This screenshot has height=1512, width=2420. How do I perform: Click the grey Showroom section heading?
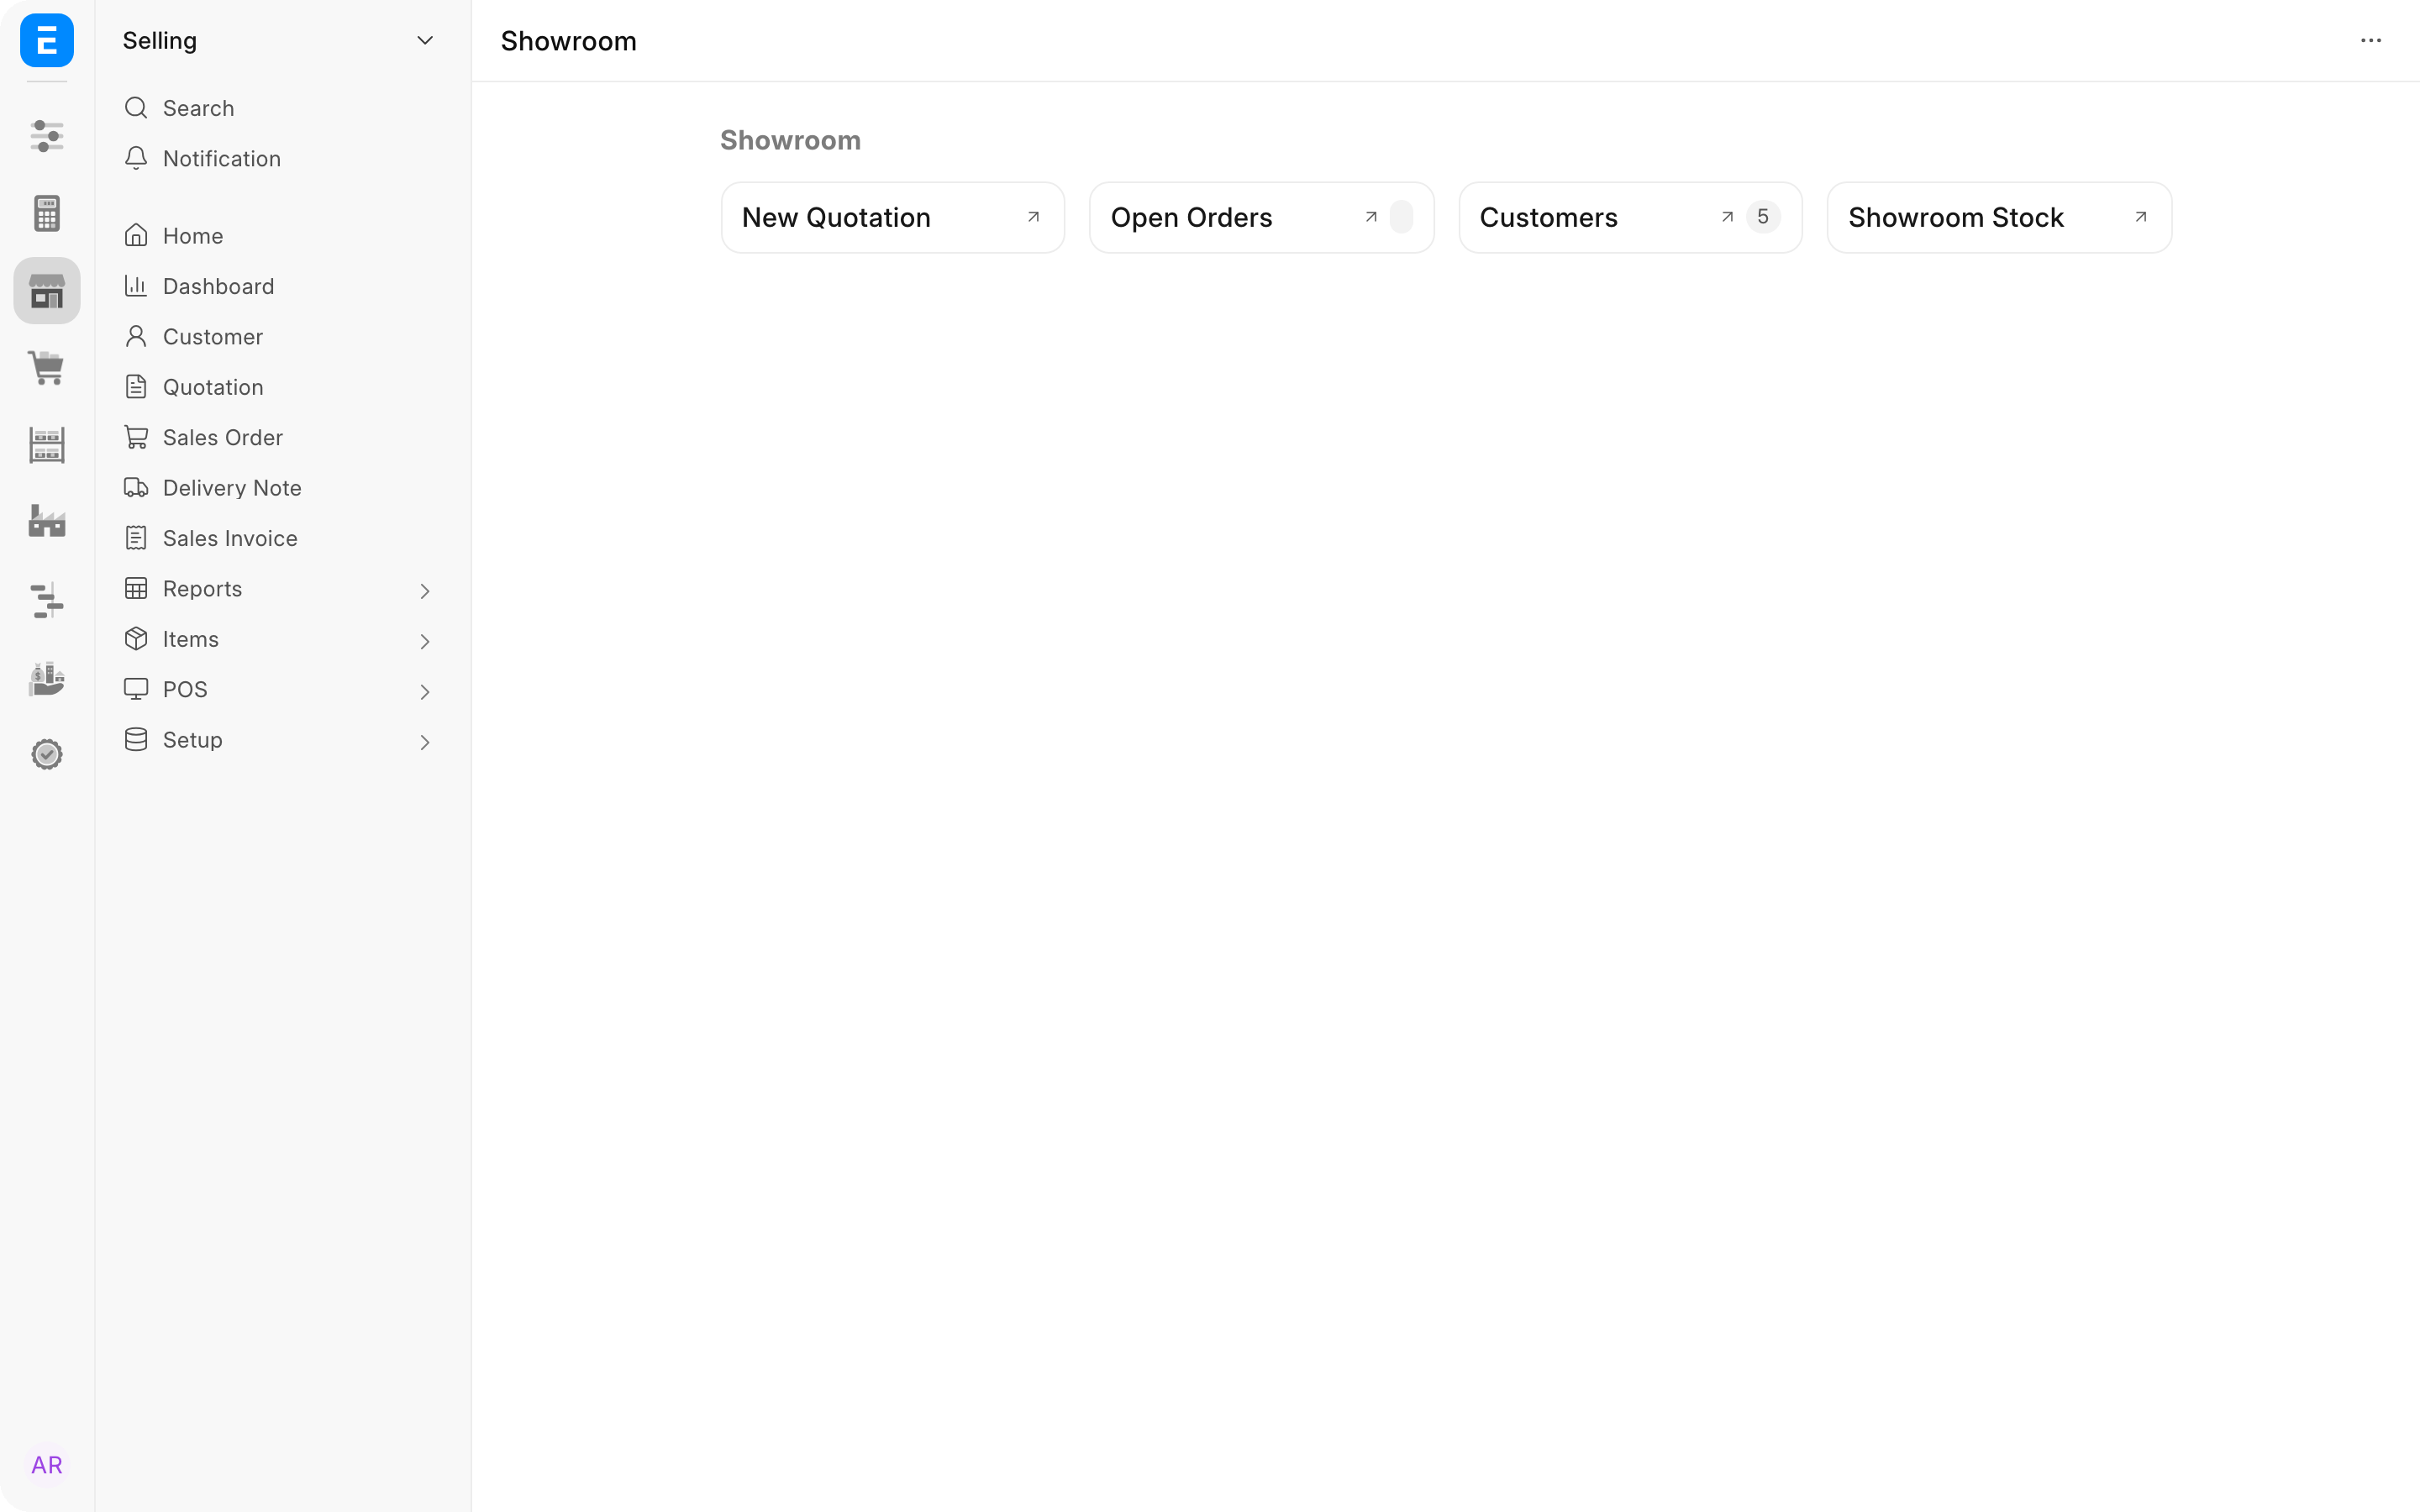[790, 140]
